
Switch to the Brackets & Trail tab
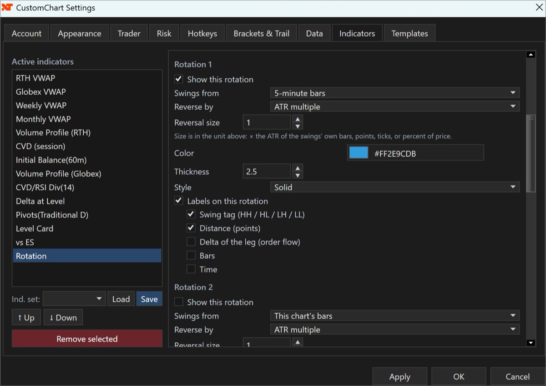tap(262, 33)
